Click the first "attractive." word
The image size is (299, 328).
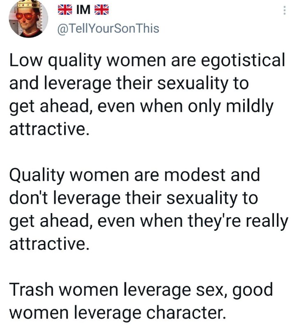pos(49,129)
